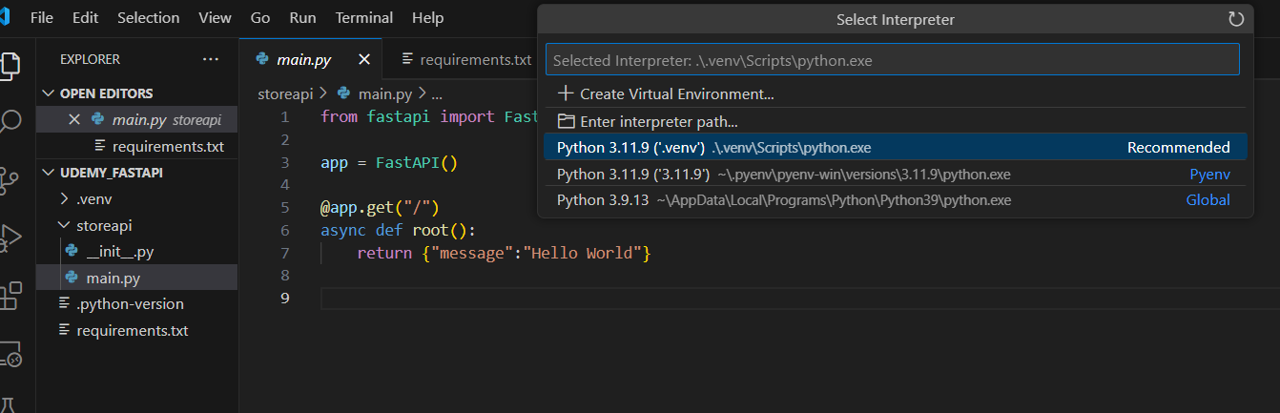This screenshot has width=1280, height=413.
Task: Click the 'async def root():' line
Action: point(398,230)
